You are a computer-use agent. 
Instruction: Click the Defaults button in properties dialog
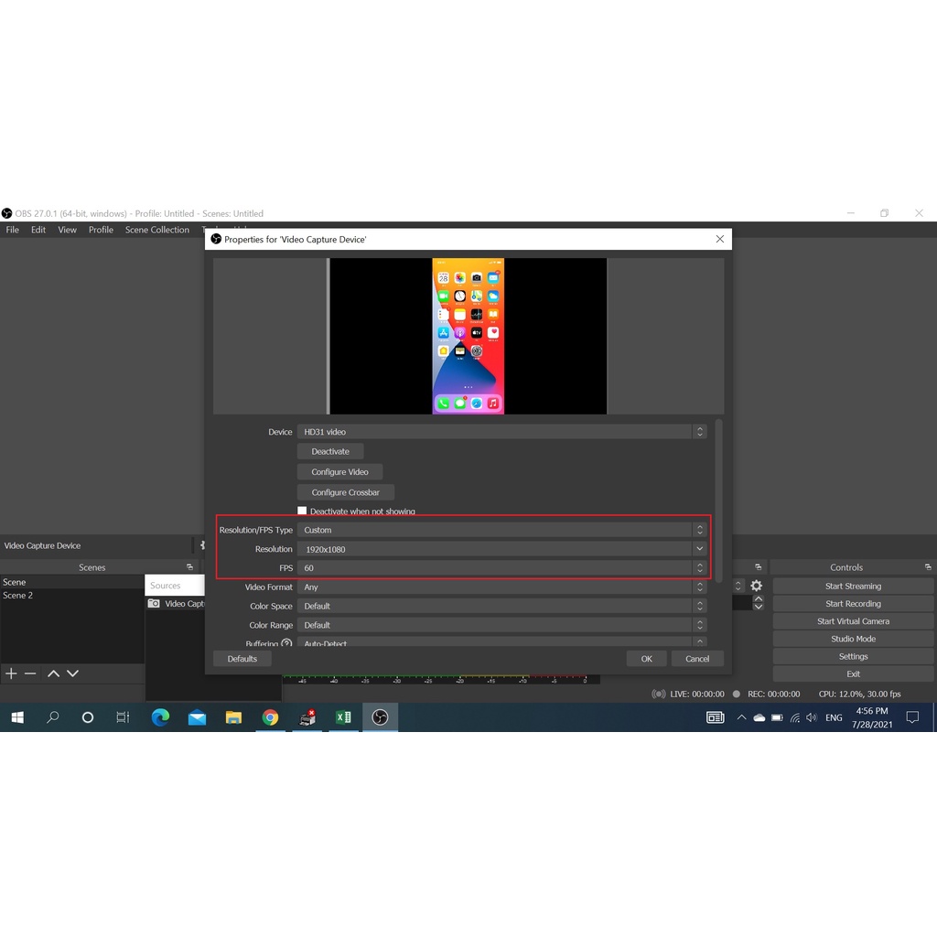(242, 659)
